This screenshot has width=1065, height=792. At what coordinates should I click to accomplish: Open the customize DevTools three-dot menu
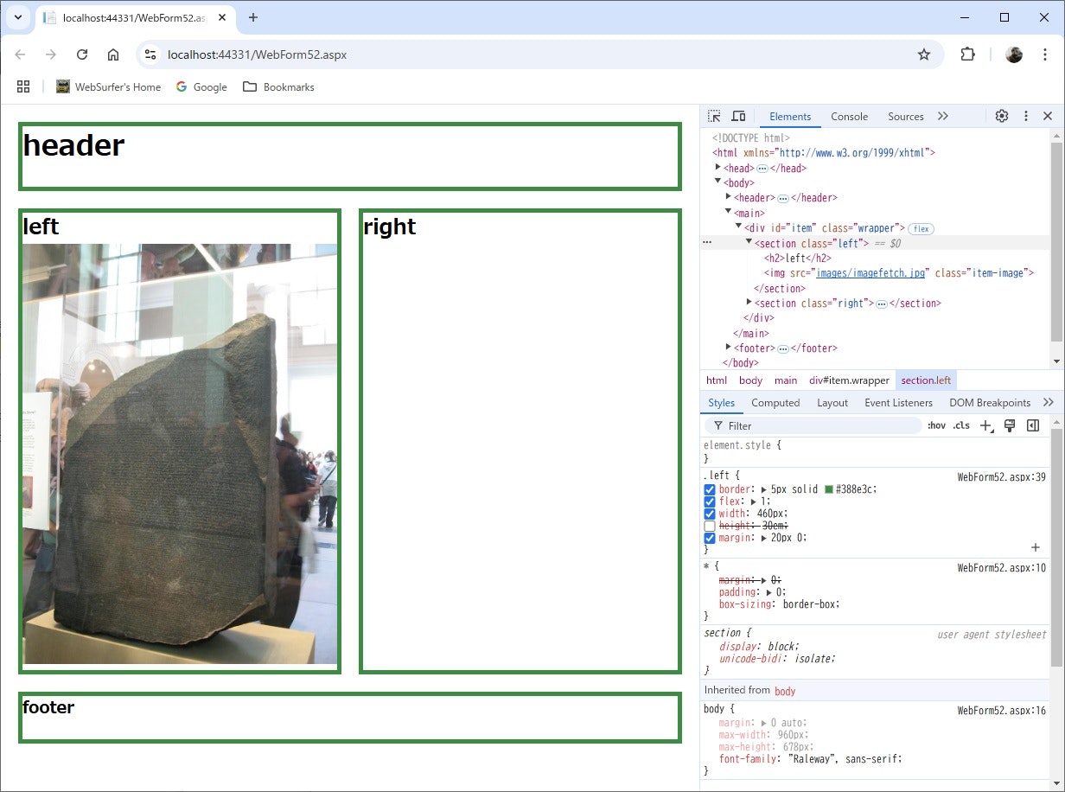[1025, 115]
